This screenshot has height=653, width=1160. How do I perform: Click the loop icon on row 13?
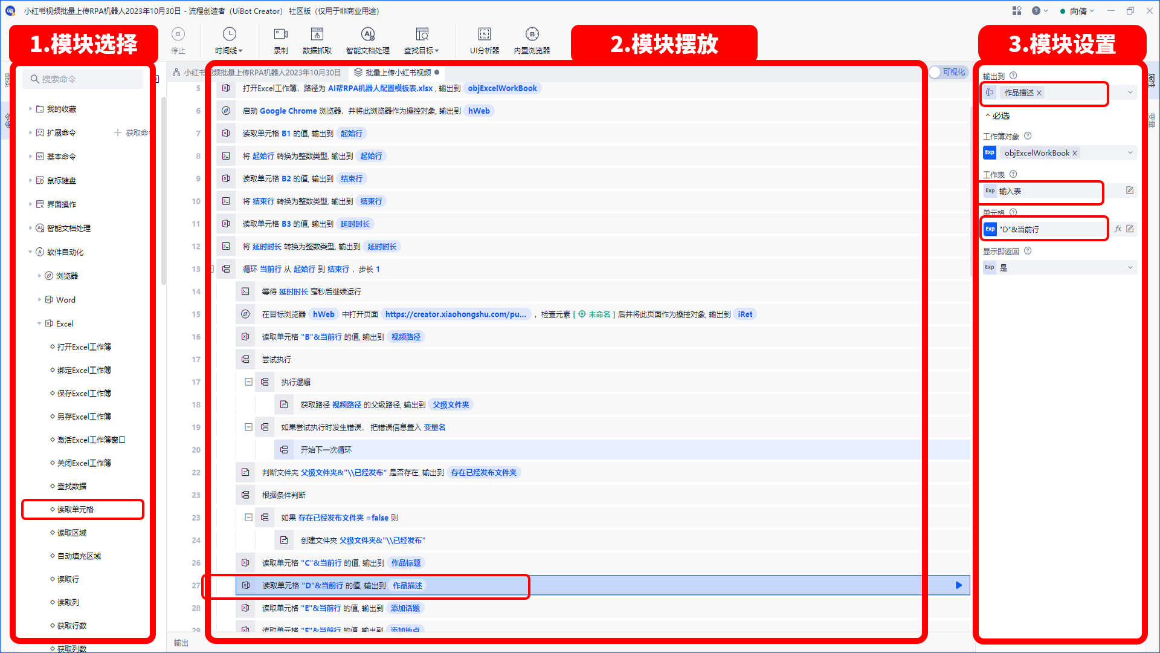(x=226, y=269)
